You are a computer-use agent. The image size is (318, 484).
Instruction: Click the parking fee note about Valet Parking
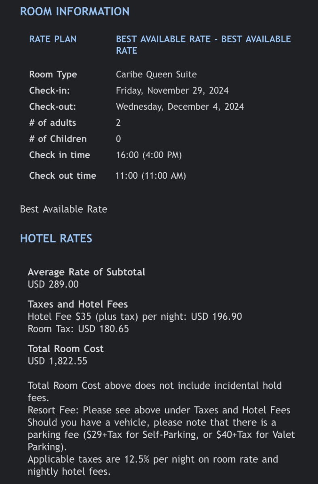[161, 435]
